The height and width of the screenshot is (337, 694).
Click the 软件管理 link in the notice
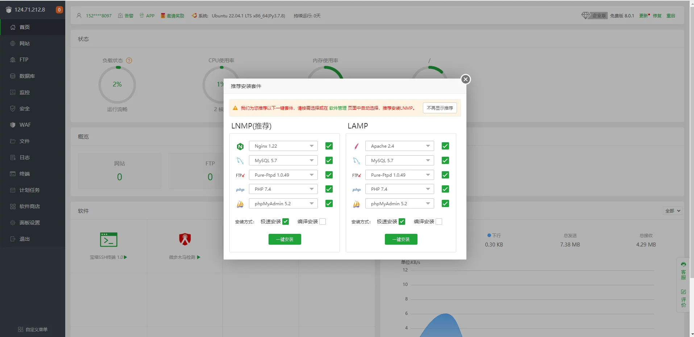pyautogui.click(x=338, y=108)
